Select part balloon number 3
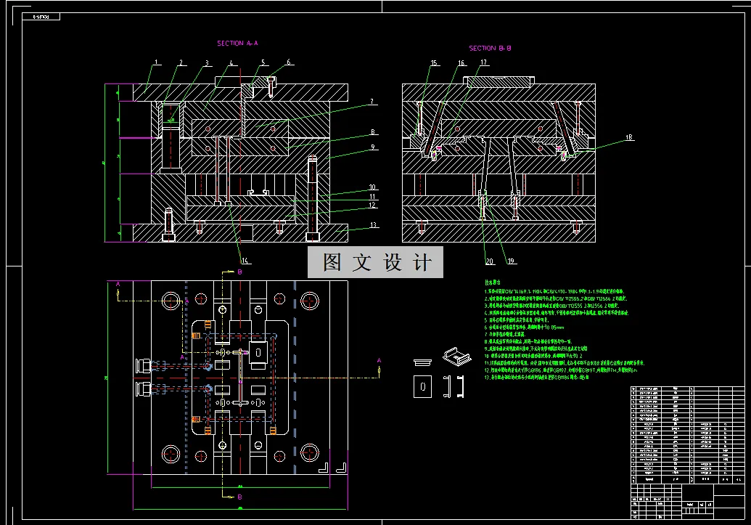This screenshot has width=751, height=525. [x=207, y=62]
